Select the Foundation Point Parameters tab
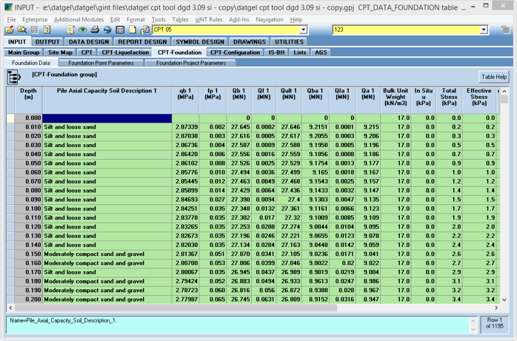The width and height of the screenshot is (517, 341). point(100,63)
